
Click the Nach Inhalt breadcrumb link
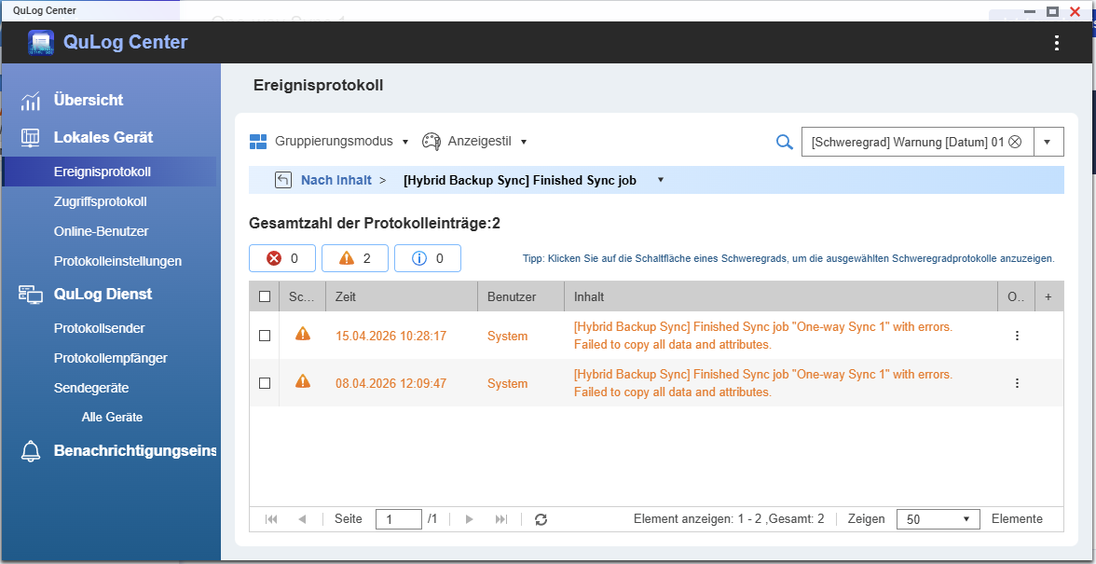(x=336, y=180)
